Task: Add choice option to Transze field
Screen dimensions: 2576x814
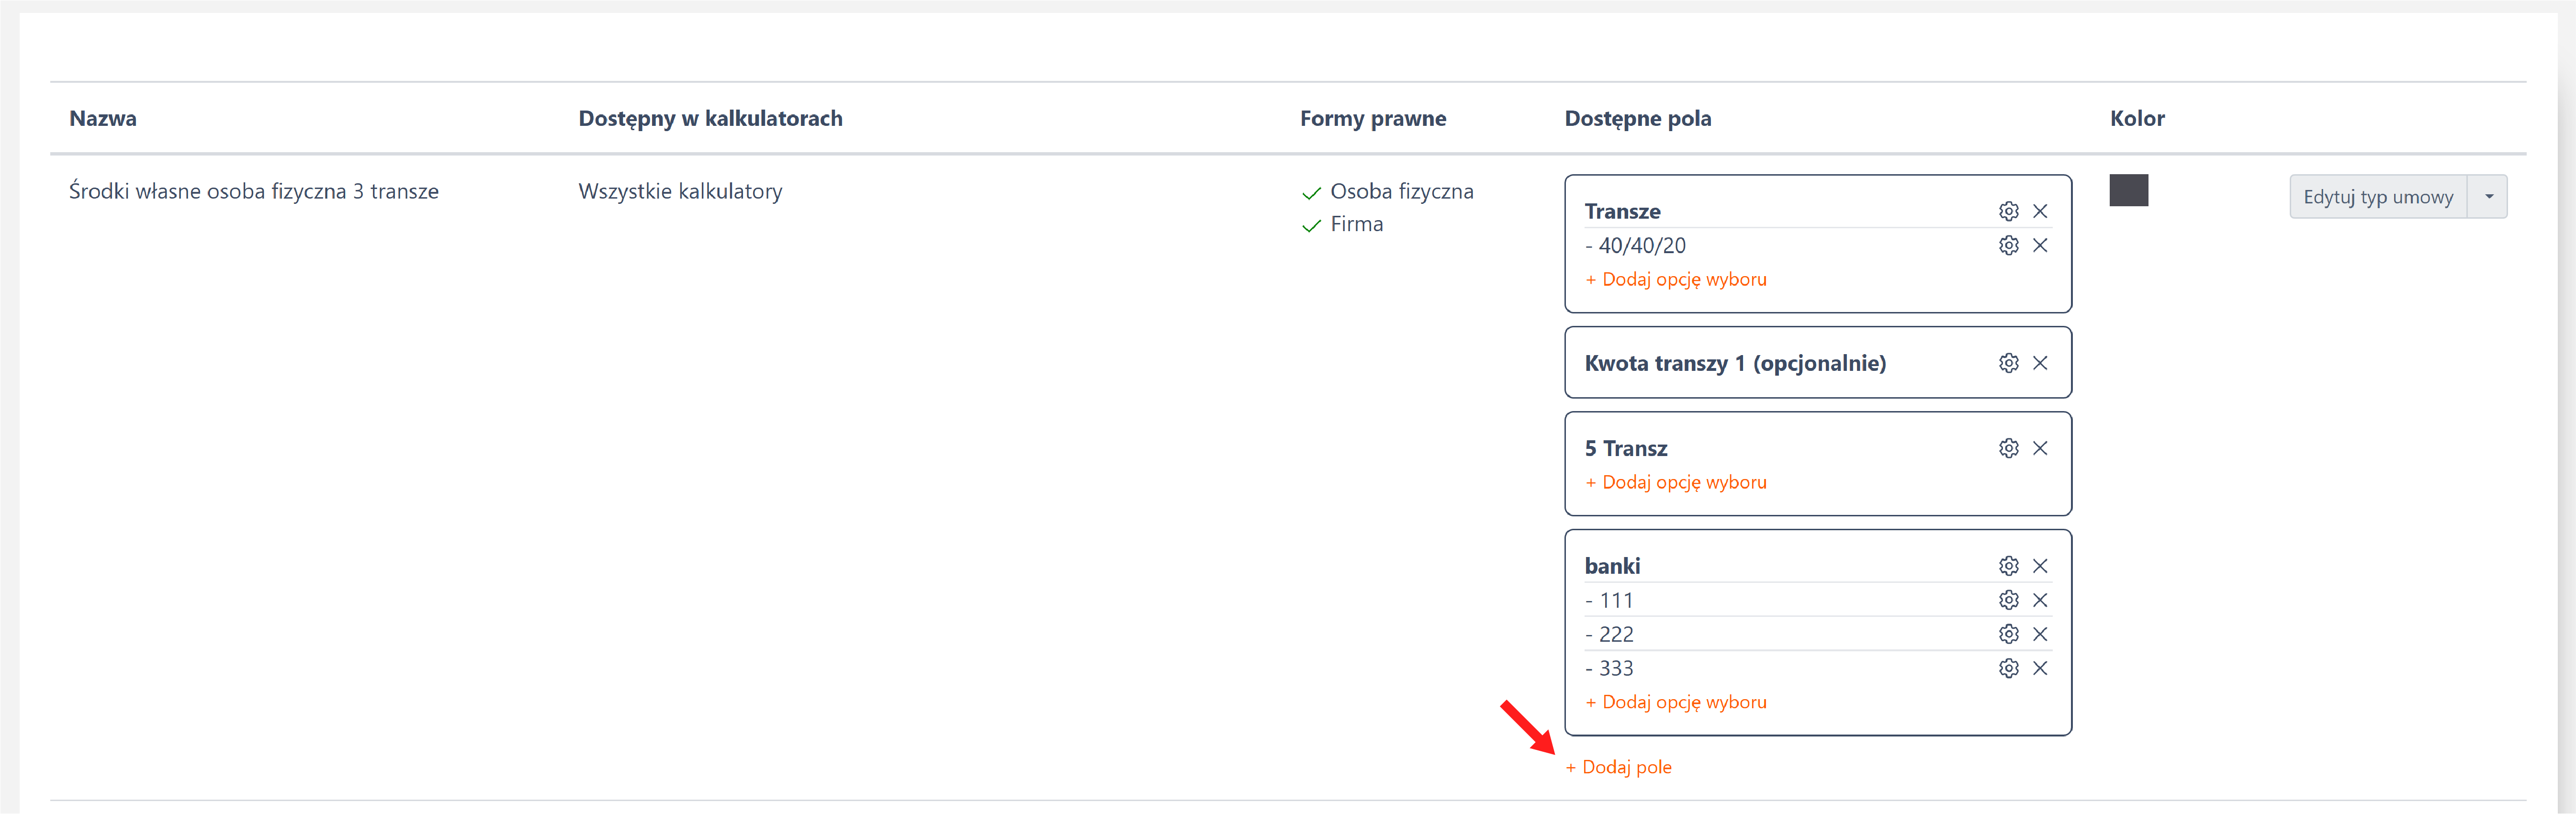Action: pos(1676,279)
